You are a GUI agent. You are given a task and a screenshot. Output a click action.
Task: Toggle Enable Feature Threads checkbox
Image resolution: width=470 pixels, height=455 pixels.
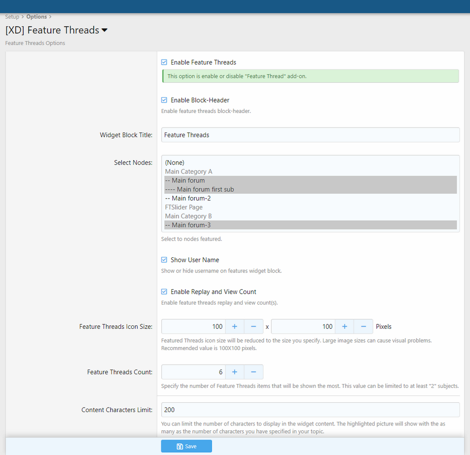point(164,63)
